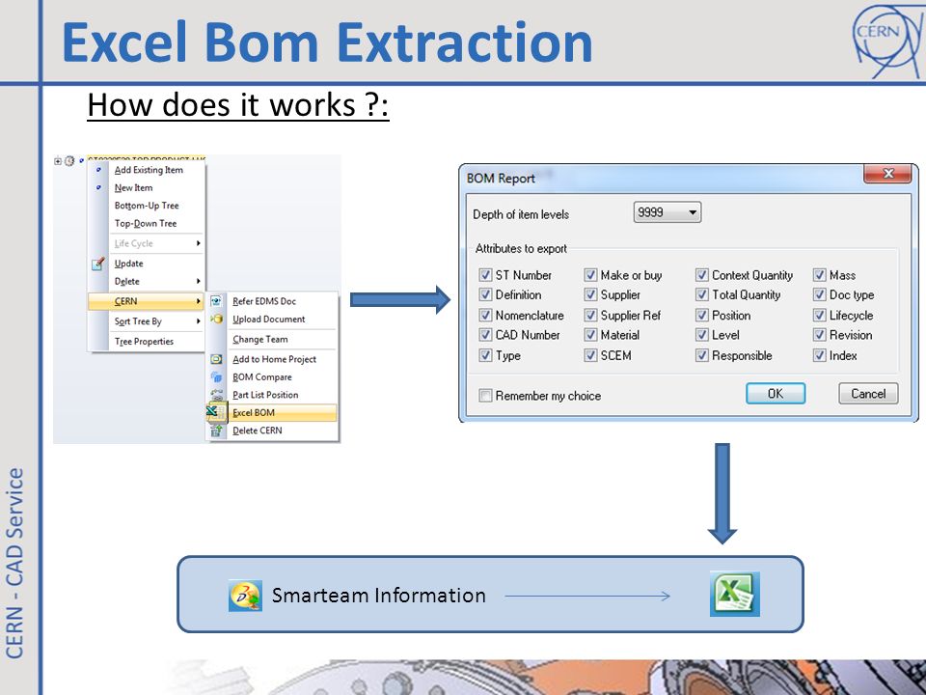This screenshot has width=926, height=695.
Task: Click the Add to Home Project icon
Action: point(217,359)
